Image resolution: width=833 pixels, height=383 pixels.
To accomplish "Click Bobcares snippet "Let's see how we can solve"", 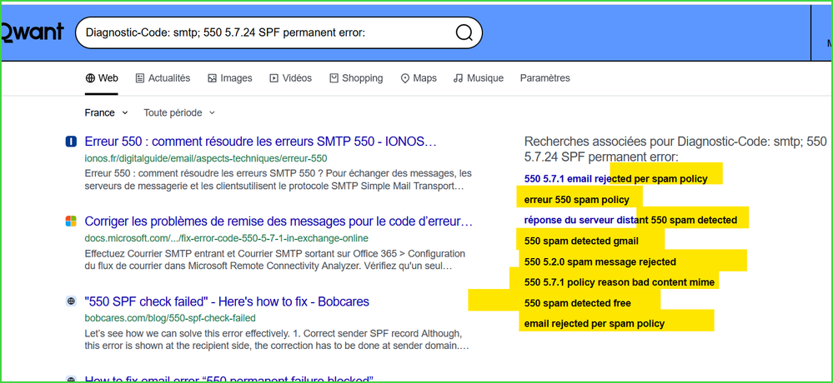I will tap(278, 340).
